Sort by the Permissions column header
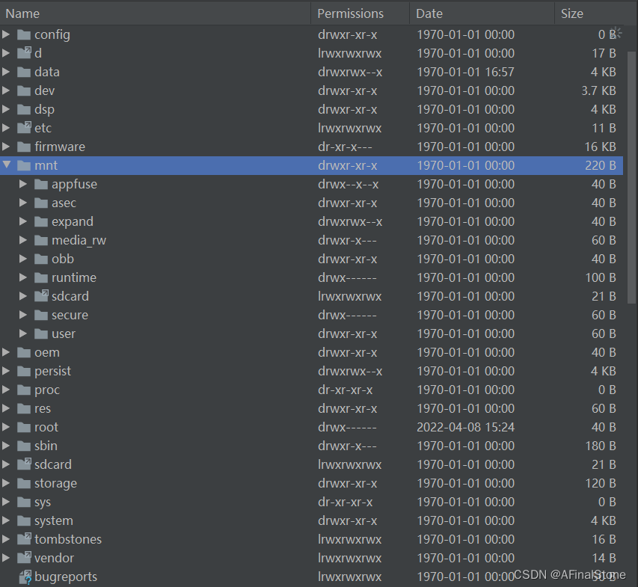The height and width of the screenshot is (587, 638). coord(360,13)
